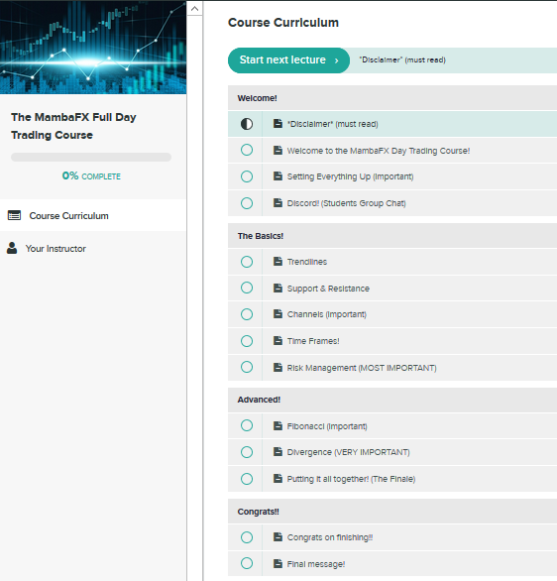Screen dimensions: 557x581
Task: Toggle completion circle for Risk Management lecture
Action: click(247, 367)
